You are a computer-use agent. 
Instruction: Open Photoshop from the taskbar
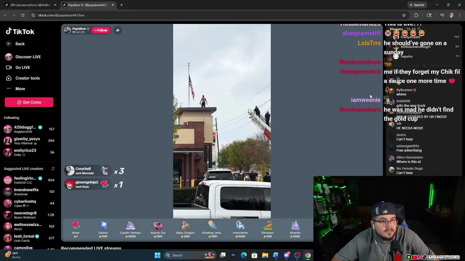tap(233, 255)
